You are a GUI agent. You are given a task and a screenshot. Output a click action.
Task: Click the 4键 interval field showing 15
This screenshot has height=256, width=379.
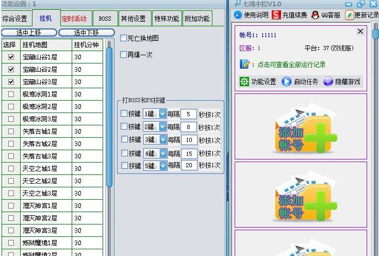(x=189, y=153)
